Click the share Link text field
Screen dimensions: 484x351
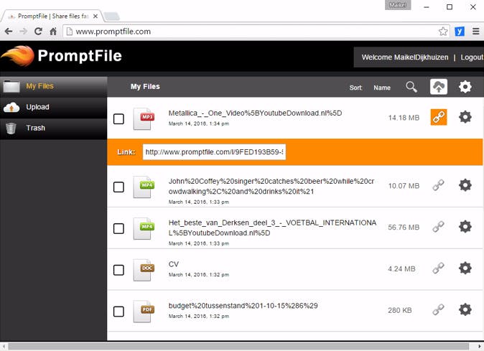(214, 152)
